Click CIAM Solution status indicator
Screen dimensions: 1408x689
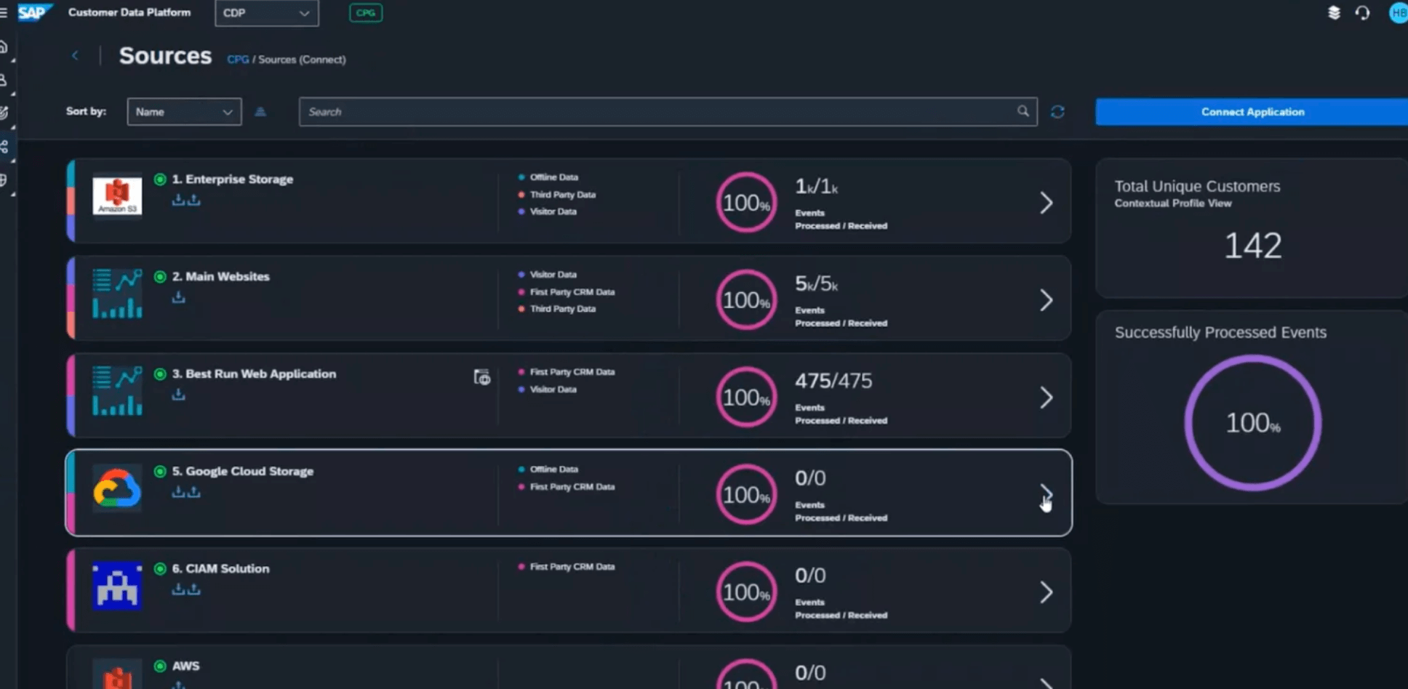tap(160, 568)
